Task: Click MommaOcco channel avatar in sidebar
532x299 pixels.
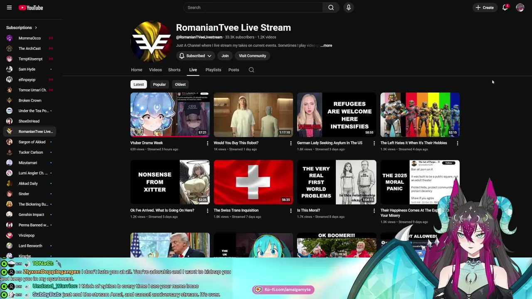Action: click(x=9, y=38)
